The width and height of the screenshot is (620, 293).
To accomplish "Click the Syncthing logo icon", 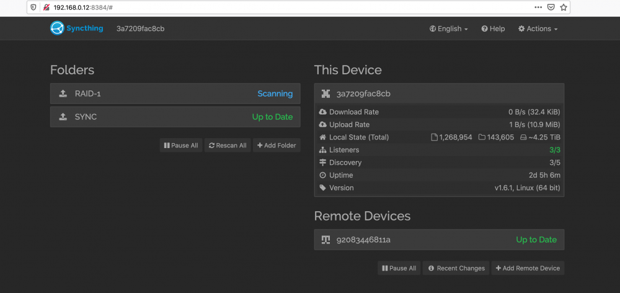I will coord(57,28).
